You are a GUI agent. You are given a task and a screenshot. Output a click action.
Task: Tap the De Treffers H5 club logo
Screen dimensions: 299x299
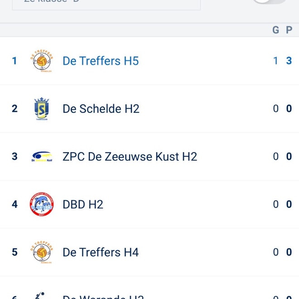tap(42, 61)
